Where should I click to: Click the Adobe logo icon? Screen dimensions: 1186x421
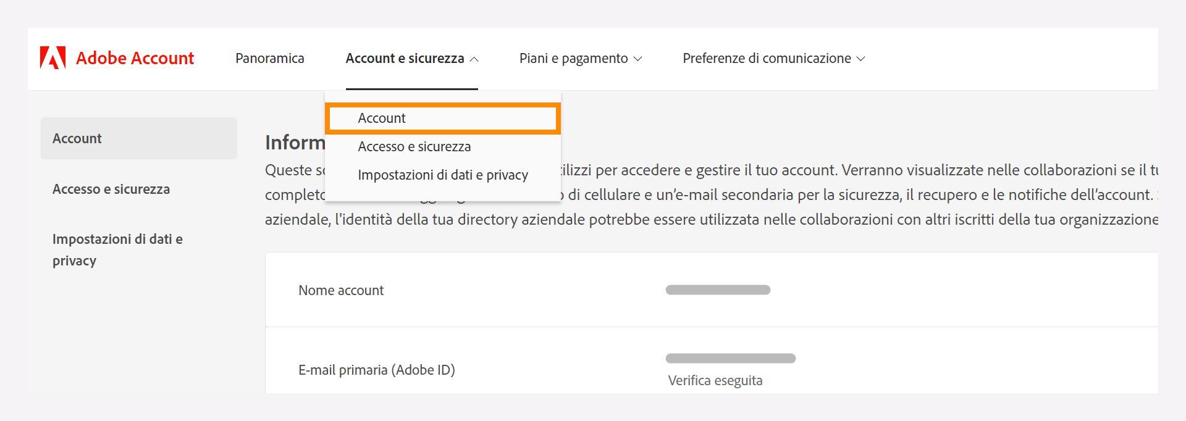53,57
